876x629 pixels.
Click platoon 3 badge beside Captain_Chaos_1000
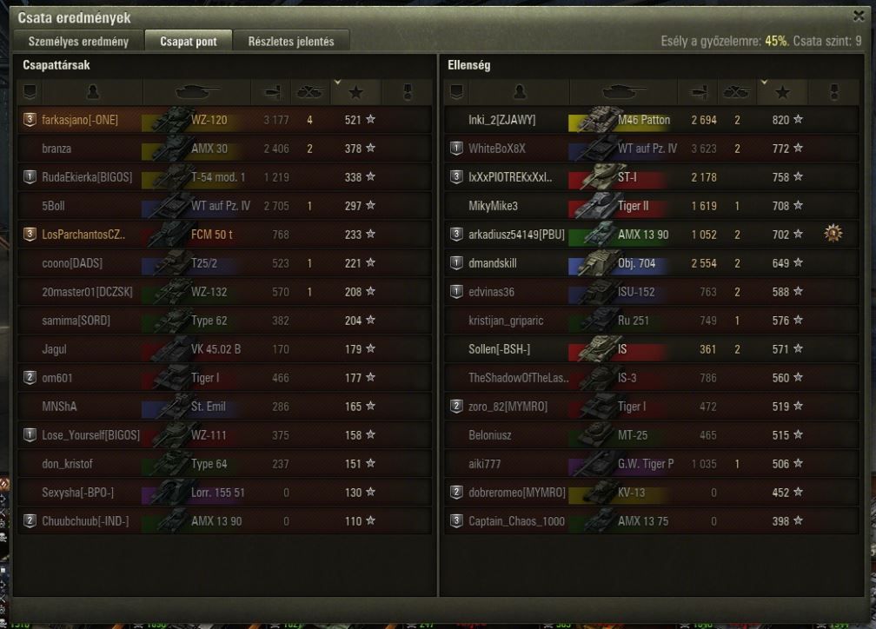456,521
